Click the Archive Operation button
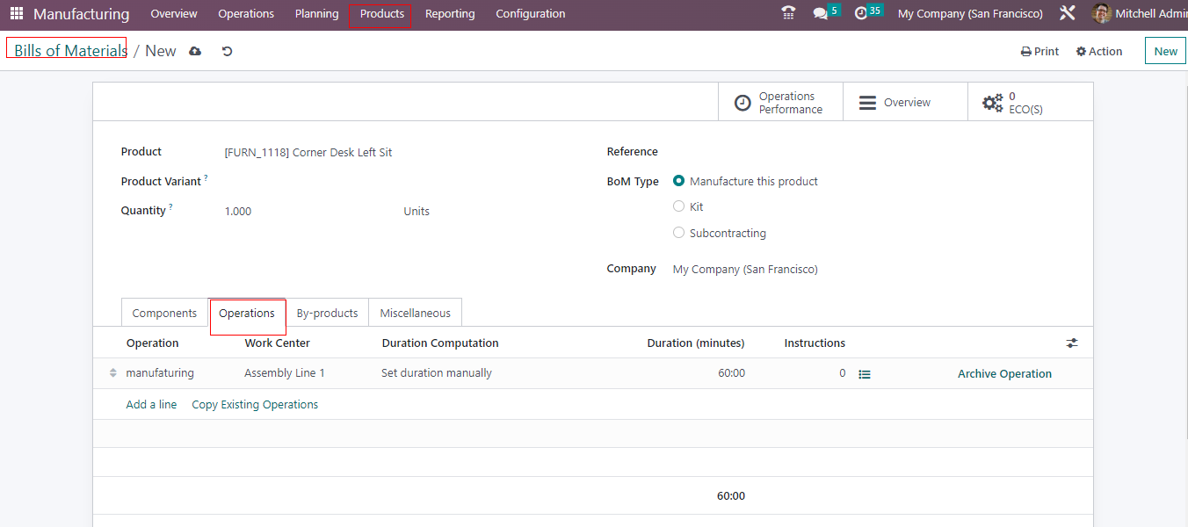 pos(1004,374)
